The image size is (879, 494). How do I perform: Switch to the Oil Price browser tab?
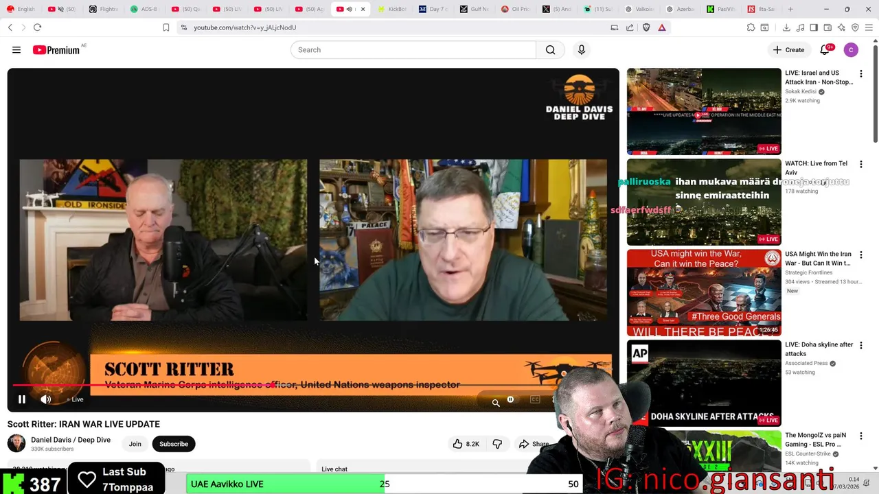(x=515, y=9)
